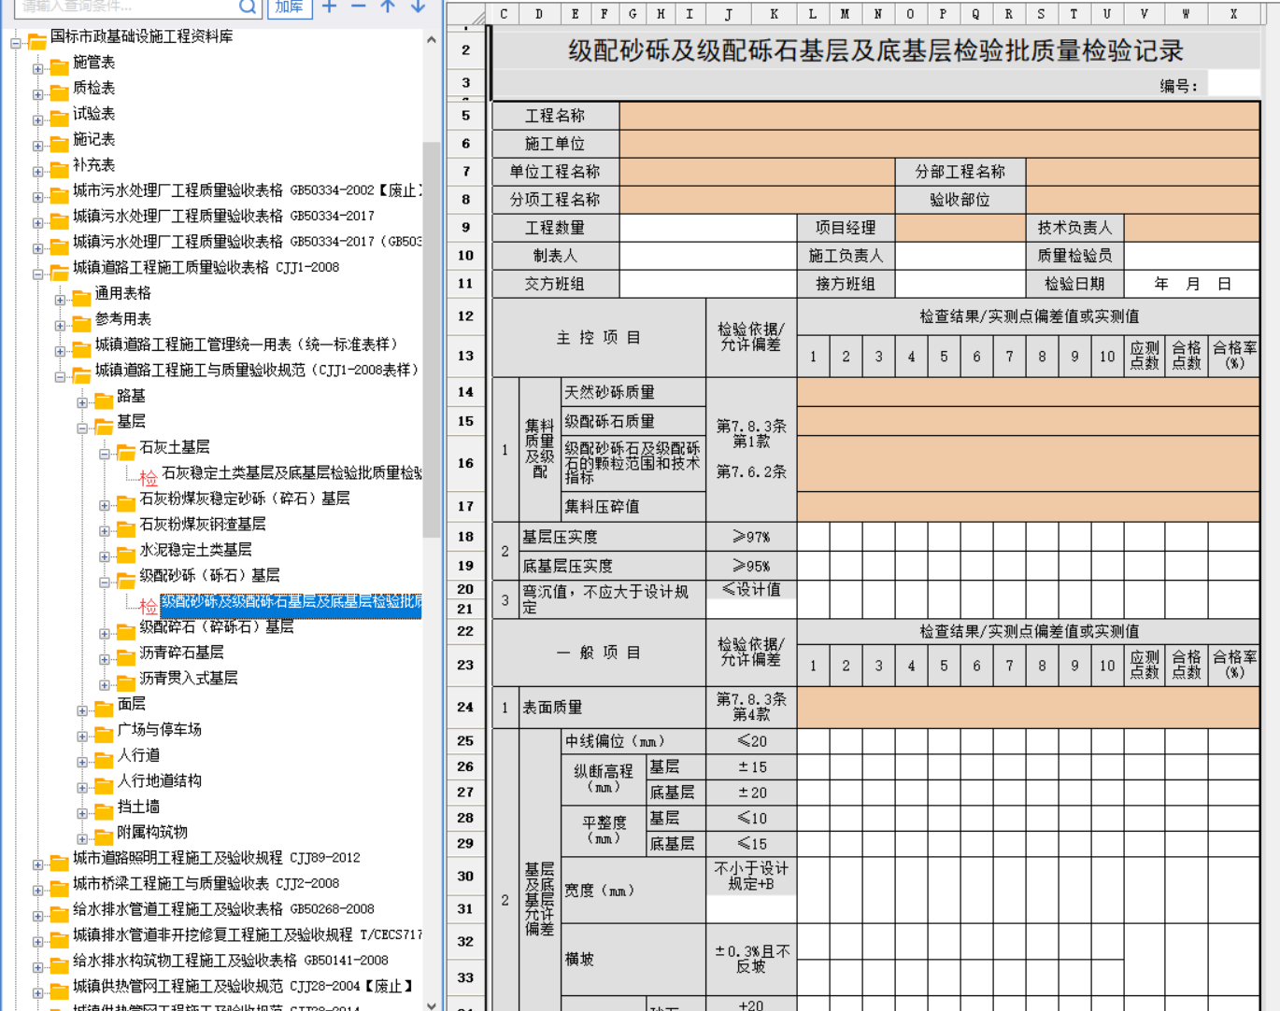Click the down arrow icon

click(x=418, y=7)
